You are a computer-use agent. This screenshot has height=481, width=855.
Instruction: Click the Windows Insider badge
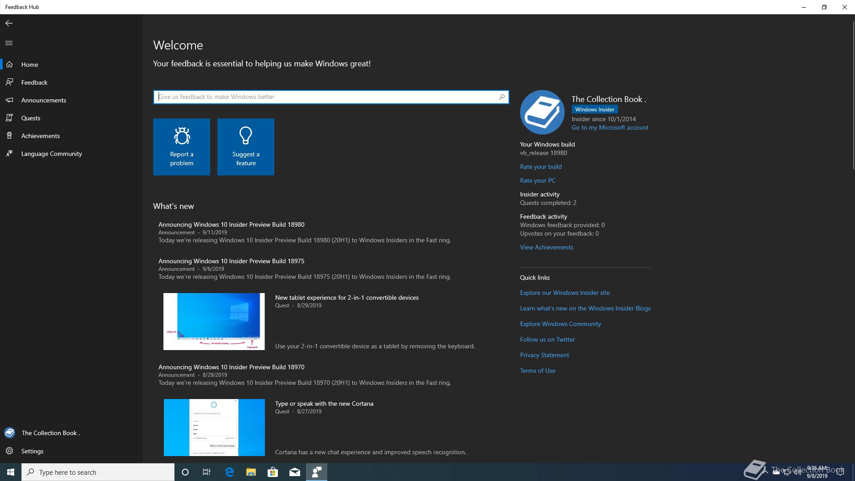(594, 109)
